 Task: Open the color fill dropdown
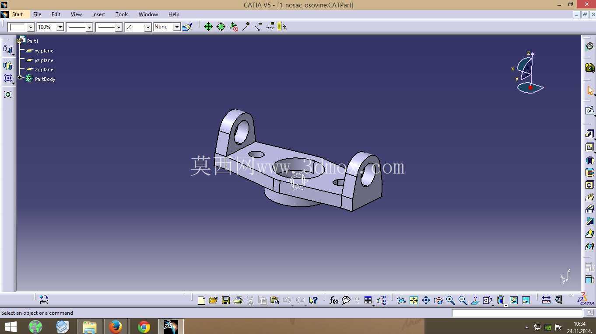coord(31,27)
